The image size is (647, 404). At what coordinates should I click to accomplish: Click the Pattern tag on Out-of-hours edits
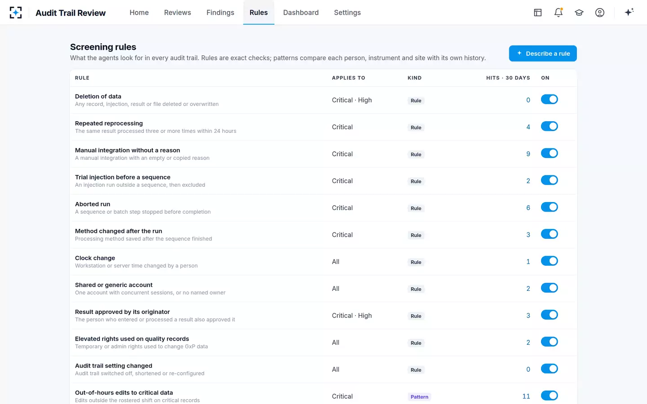pyautogui.click(x=420, y=397)
